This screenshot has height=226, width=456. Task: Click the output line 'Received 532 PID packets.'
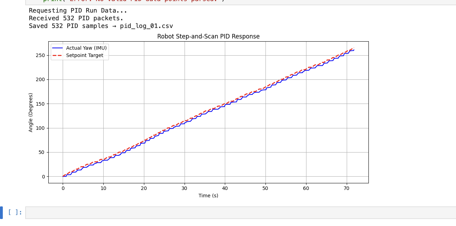[x=76, y=18]
